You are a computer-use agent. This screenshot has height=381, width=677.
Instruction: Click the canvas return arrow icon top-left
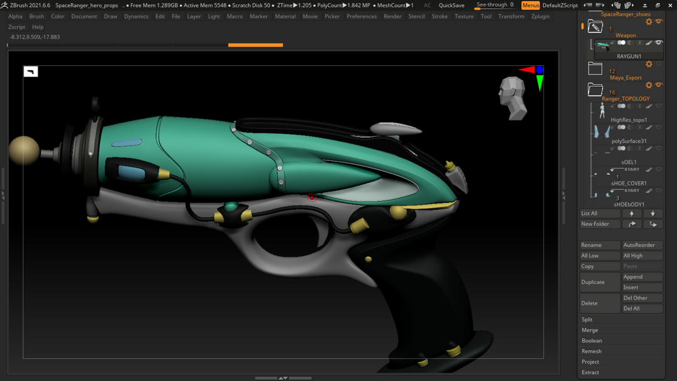[30, 71]
